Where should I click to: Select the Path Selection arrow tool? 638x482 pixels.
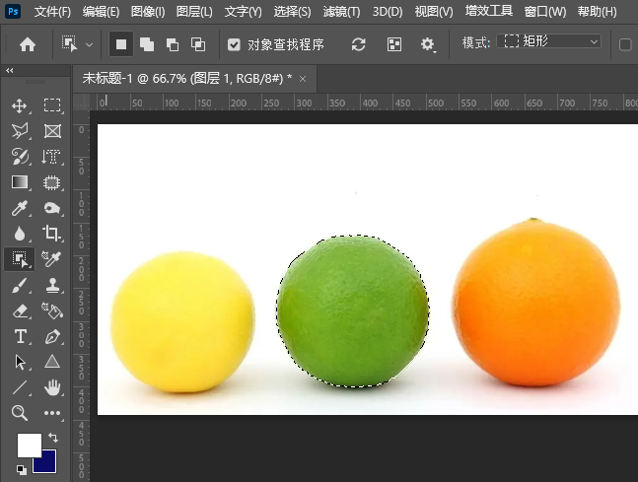click(x=20, y=363)
